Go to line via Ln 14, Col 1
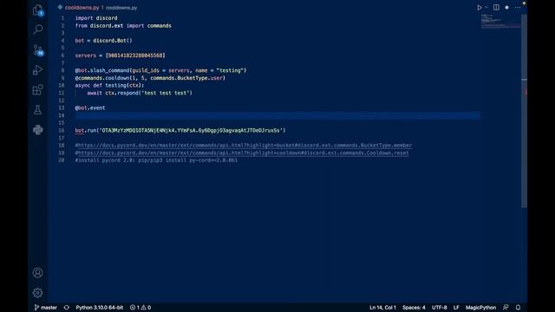This screenshot has width=555, height=312. [382, 308]
